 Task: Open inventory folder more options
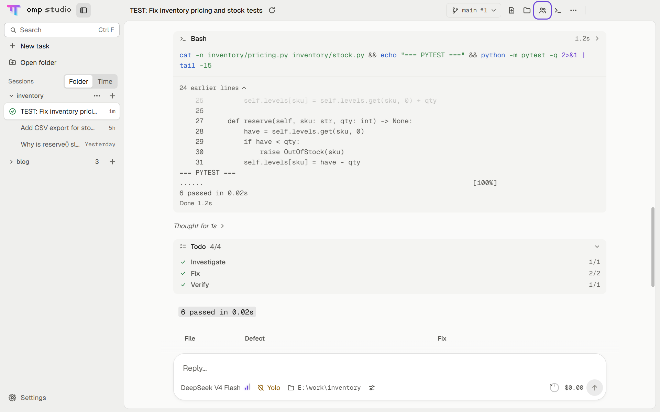click(x=97, y=96)
